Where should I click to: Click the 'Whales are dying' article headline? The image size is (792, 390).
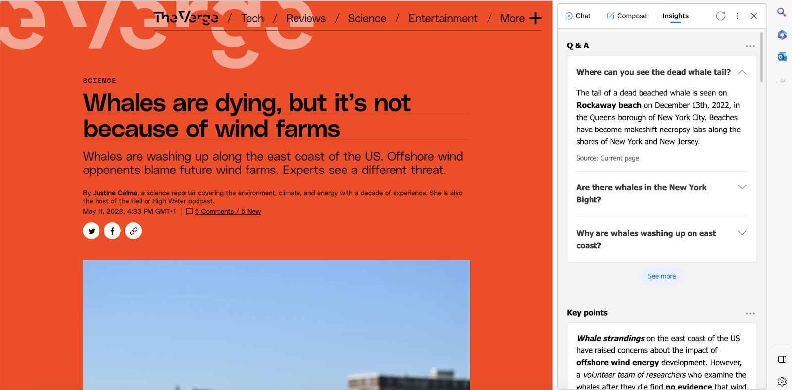(x=247, y=116)
